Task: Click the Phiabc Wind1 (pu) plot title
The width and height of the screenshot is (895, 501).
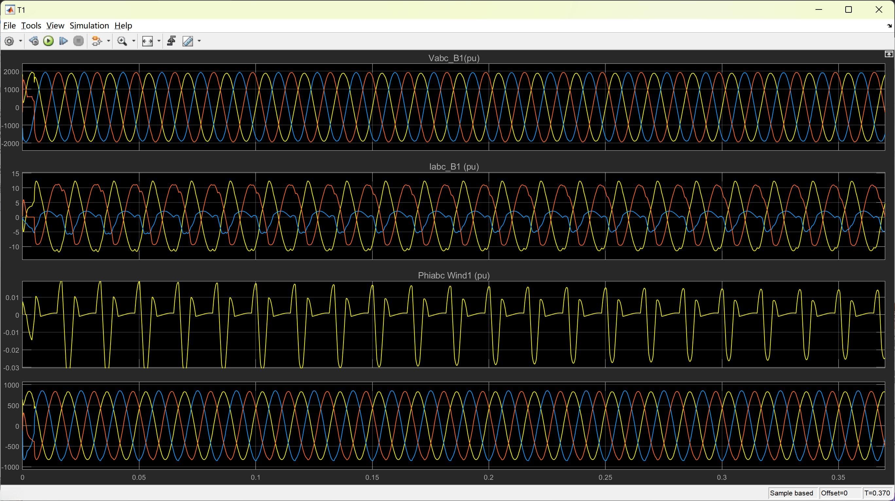Action: [454, 275]
